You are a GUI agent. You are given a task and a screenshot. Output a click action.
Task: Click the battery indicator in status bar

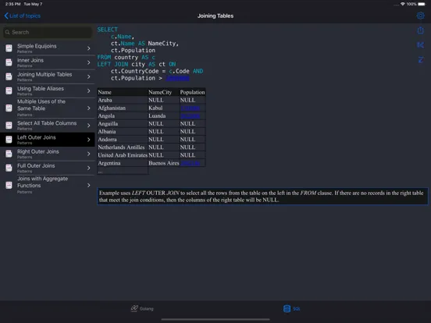422,4
